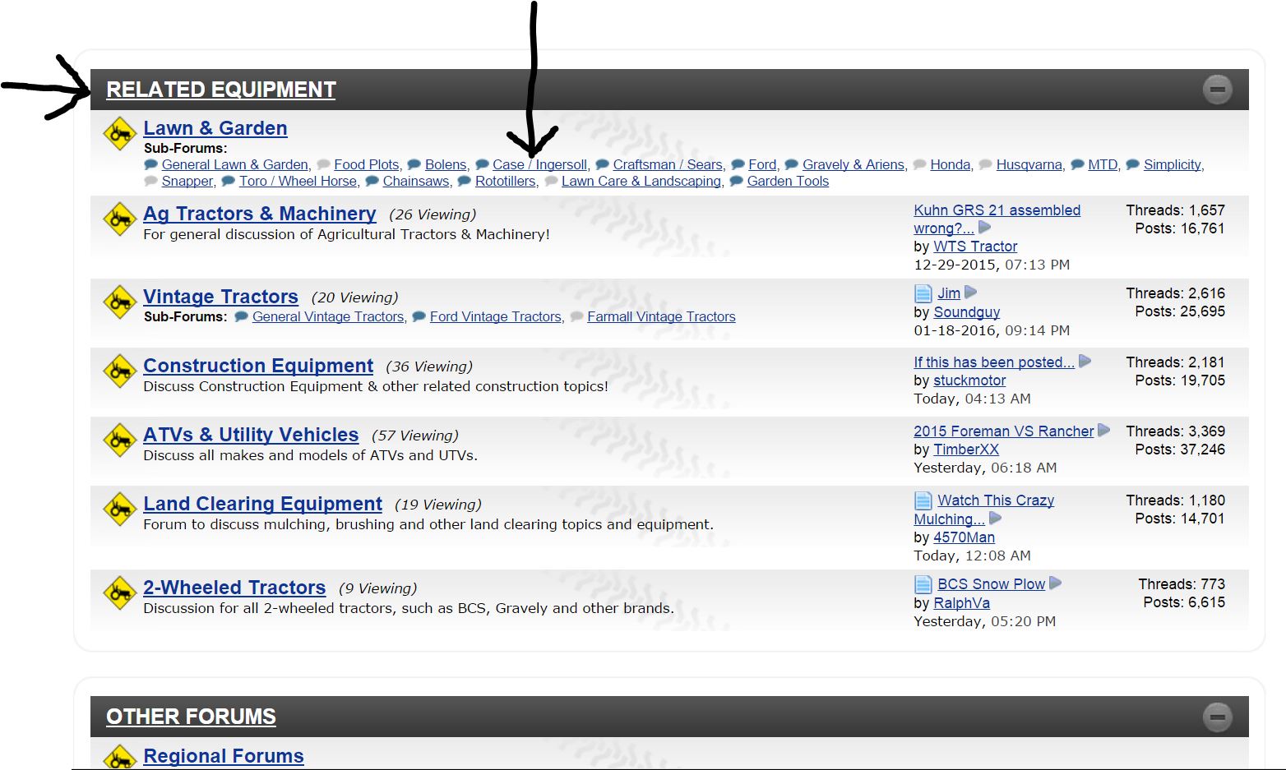This screenshot has width=1286, height=770.
Task: Click the document icon beside BCS Snow Plow
Action: (923, 584)
